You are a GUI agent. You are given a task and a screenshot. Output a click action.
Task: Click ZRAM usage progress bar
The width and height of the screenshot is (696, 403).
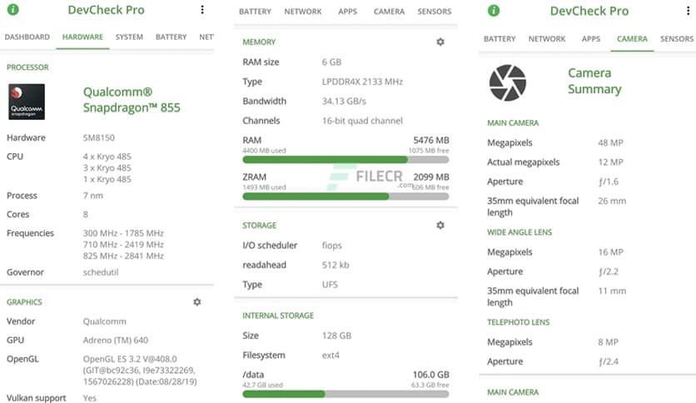point(346,197)
